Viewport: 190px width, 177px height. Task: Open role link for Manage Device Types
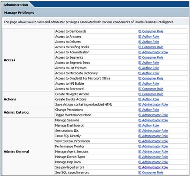[153, 157]
